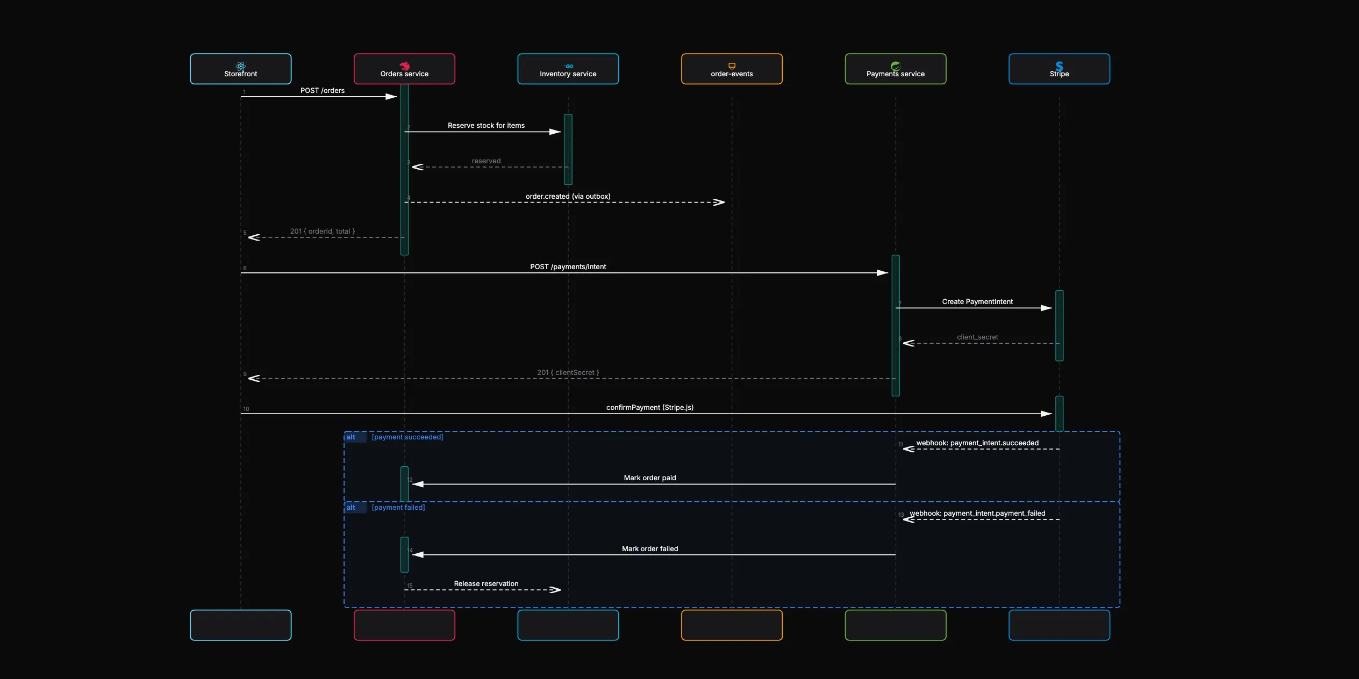Viewport: 1359px width, 679px height.
Task: Click the 'Create PaymentIntent' message label
Action: (977, 302)
